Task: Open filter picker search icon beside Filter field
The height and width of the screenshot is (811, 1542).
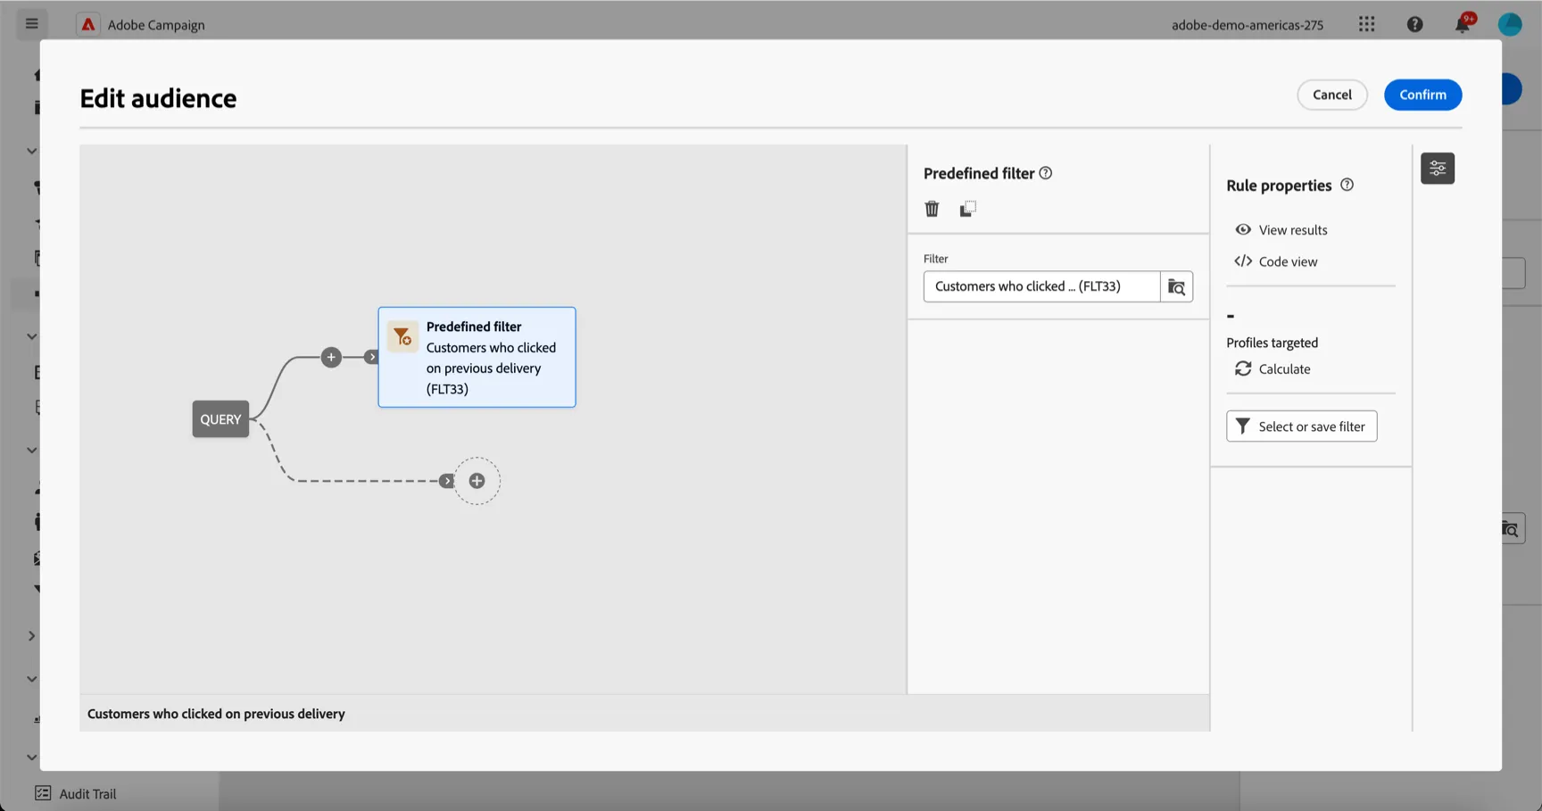Action: coord(1176,286)
